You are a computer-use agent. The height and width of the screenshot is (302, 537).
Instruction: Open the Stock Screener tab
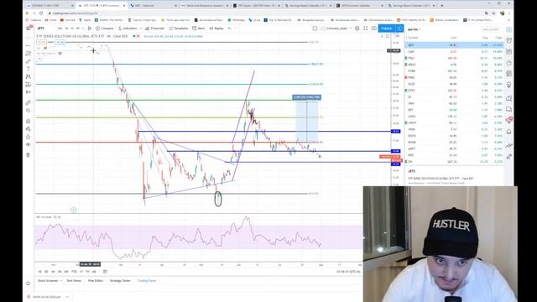pyautogui.click(x=48, y=280)
